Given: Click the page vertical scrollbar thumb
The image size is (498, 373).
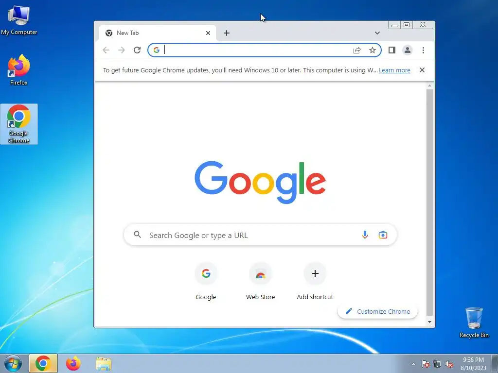Looking at the screenshot, I should (x=429, y=203).
